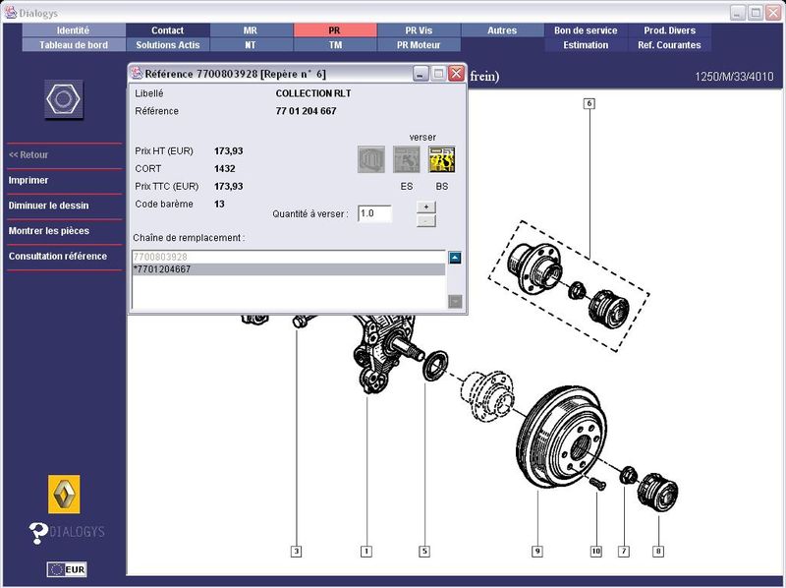Select part marker number 7 in diagram

click(624, 552)
